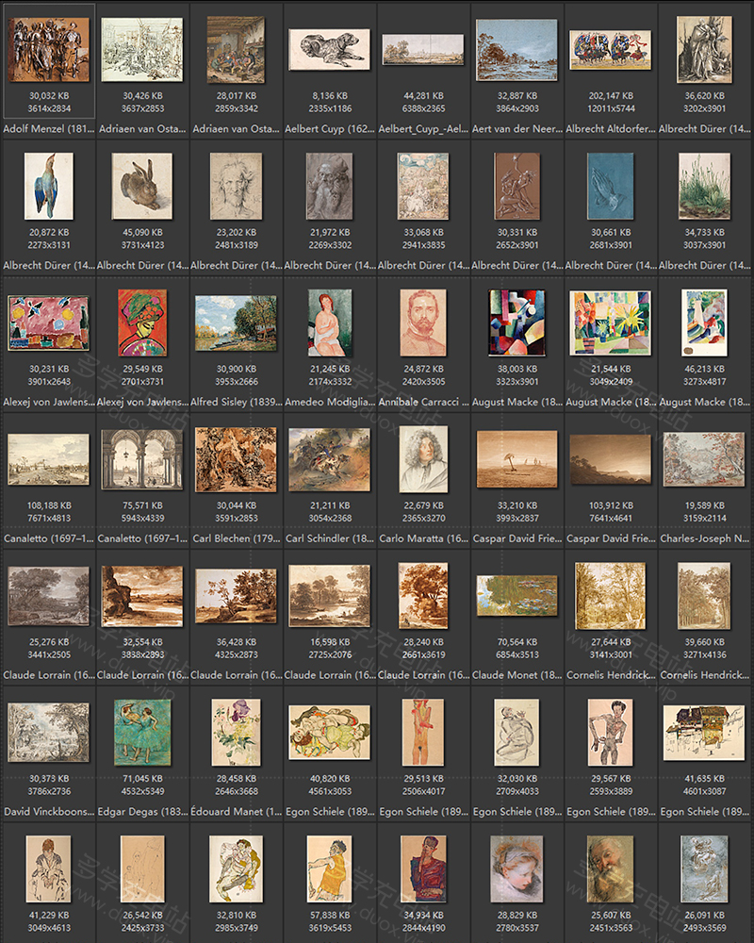Choose Dürer's blue bird wing thumbnail
This screenshot has height=943, width=754.
pyautogui.click(x=48, y=187)
